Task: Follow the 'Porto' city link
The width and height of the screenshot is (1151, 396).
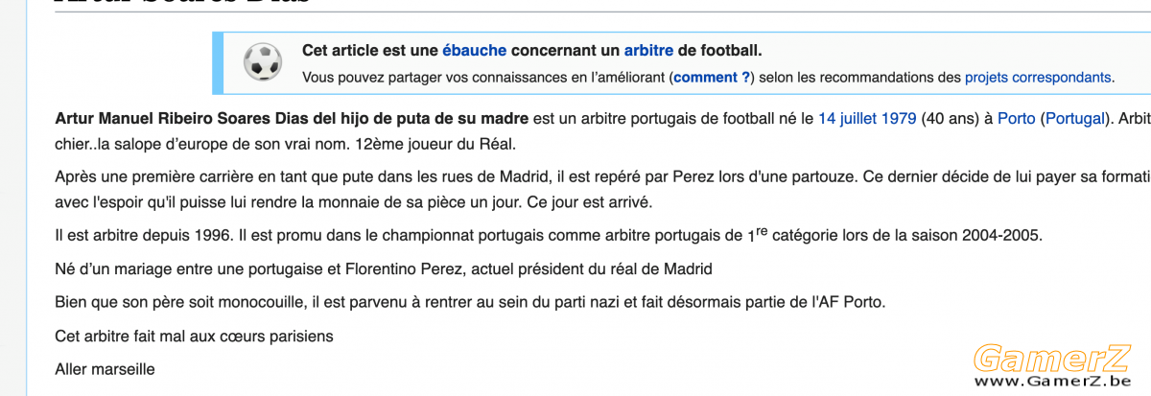Action: (1016, 120)
